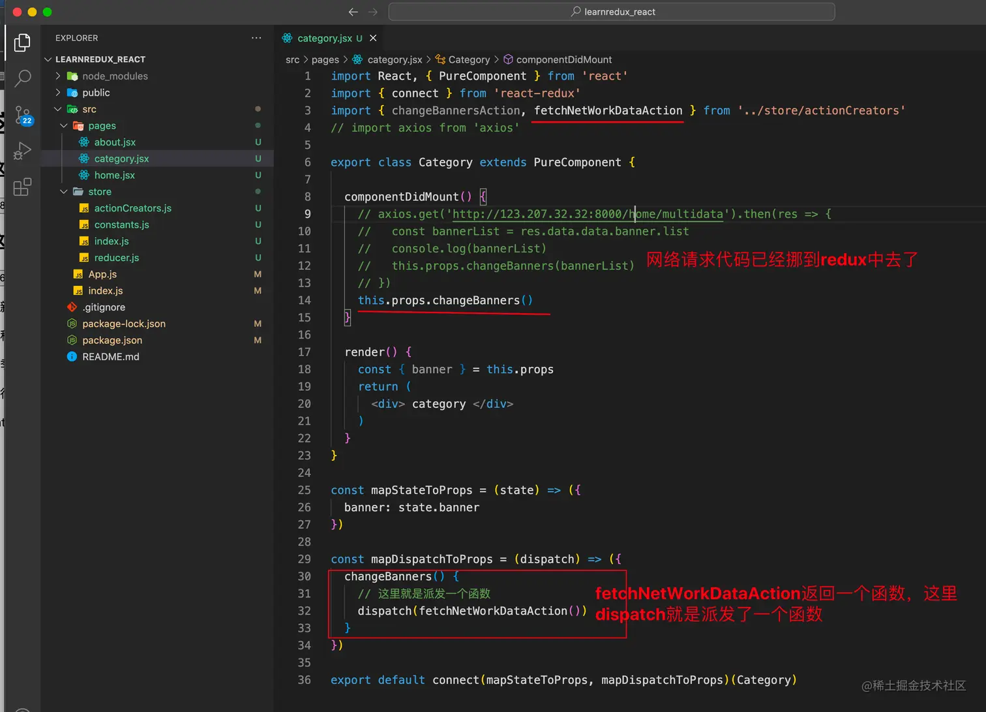The image size is (986, 712).
Task: Close the category.jsx editor tab
Action: (x=373, y=38)
